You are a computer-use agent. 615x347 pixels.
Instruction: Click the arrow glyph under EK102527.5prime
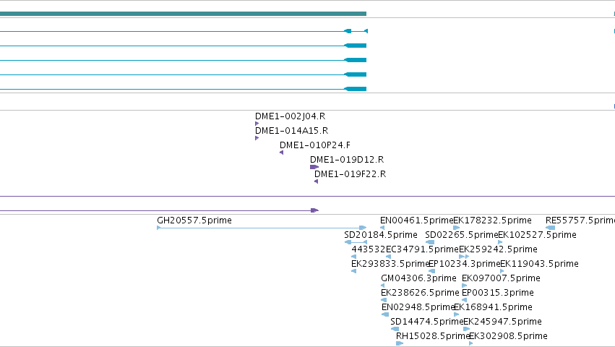coord(500,242)
